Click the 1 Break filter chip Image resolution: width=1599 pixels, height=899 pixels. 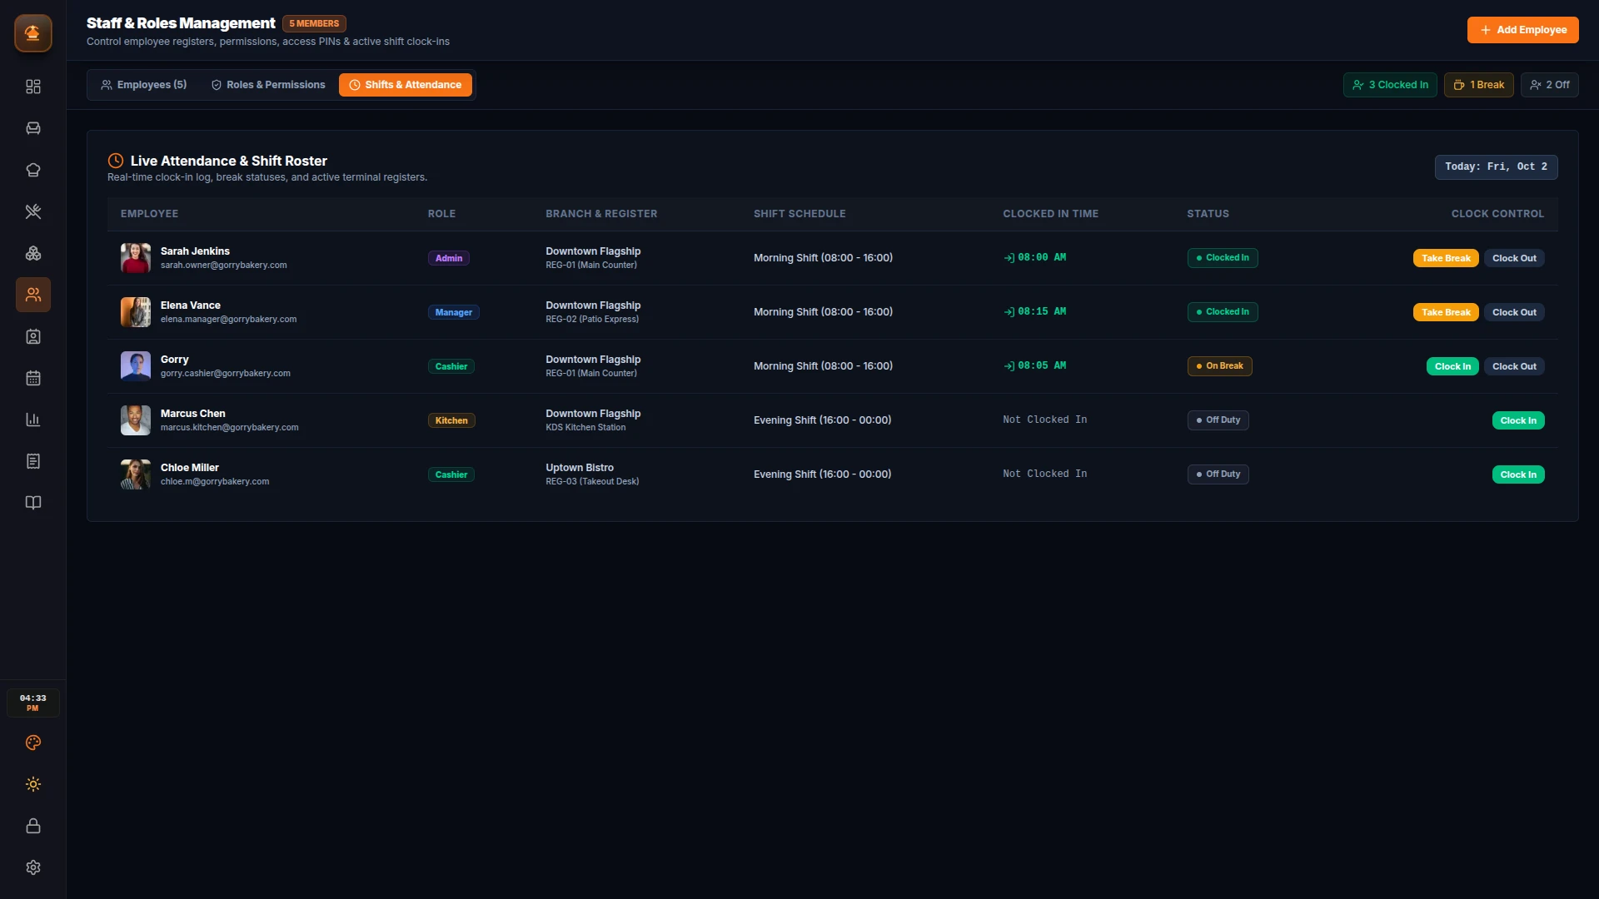[1479, 85]
